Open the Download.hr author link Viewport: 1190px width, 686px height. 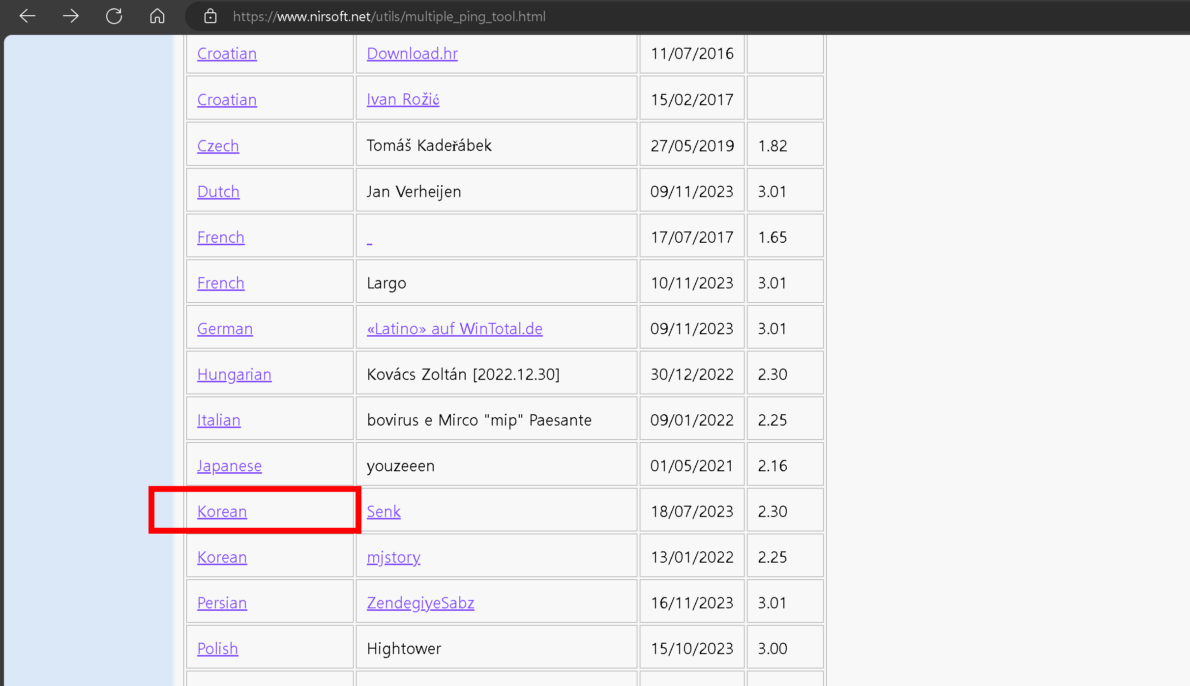pos(412,54)
